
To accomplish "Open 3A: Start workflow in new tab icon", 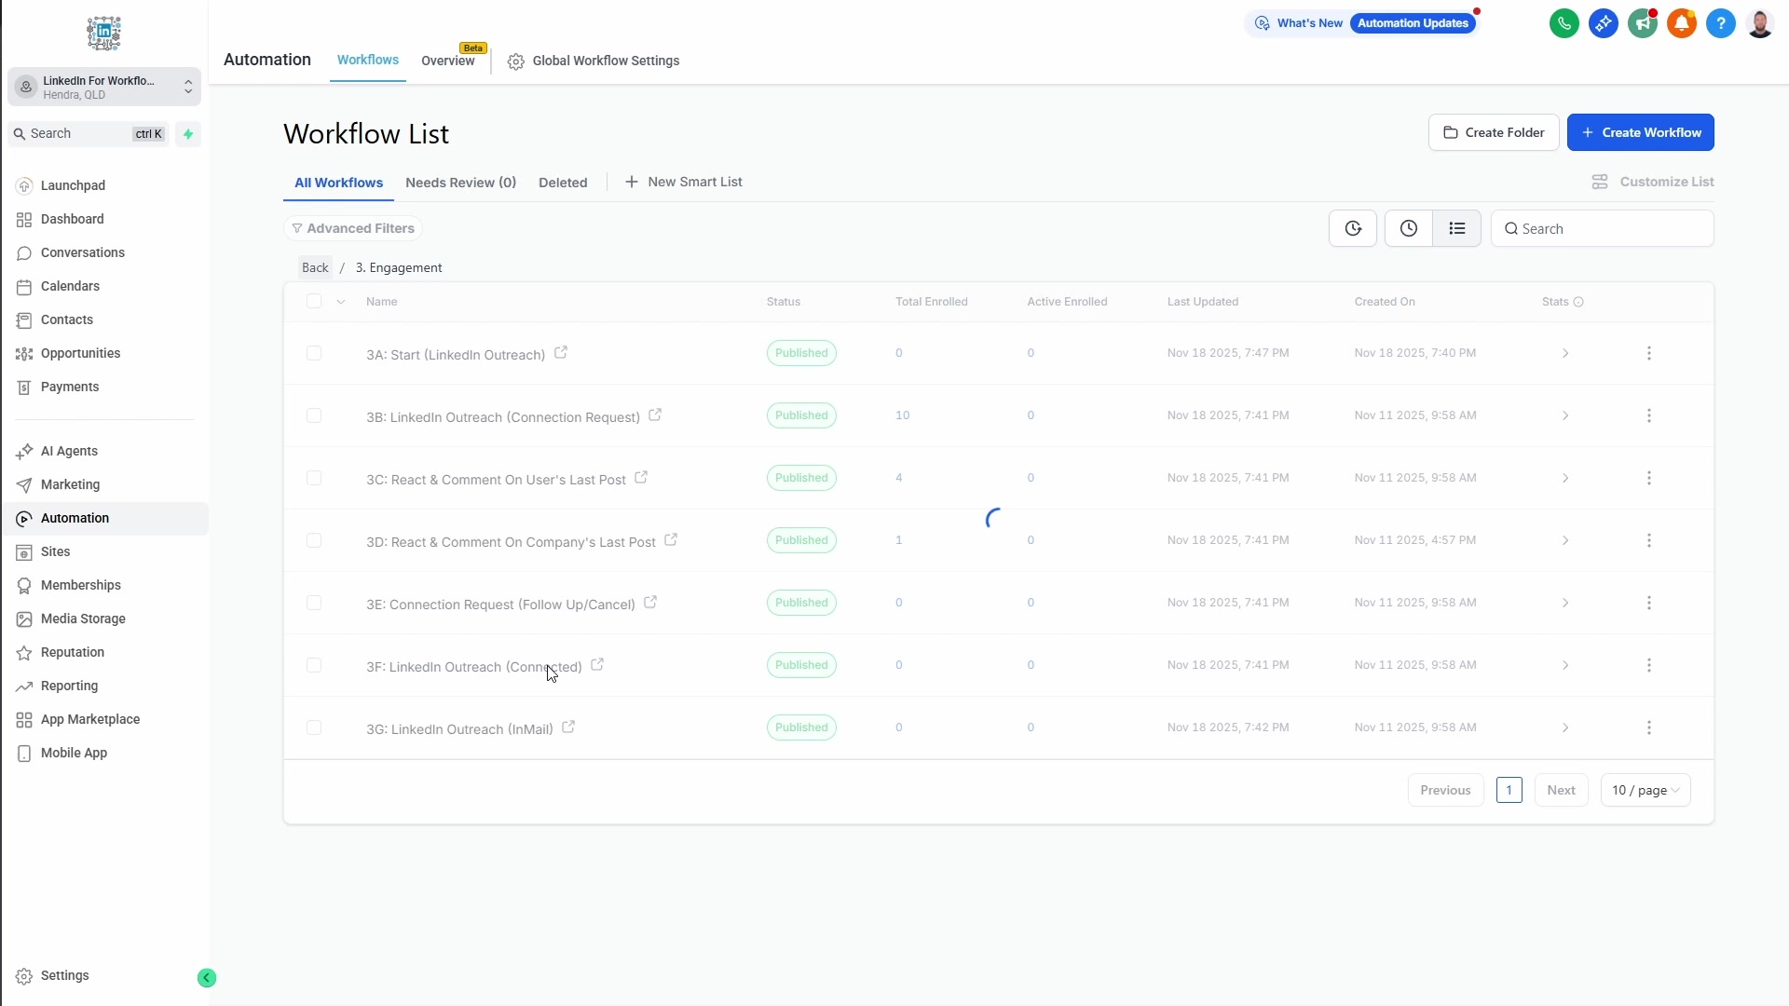I will click(561, 353).
